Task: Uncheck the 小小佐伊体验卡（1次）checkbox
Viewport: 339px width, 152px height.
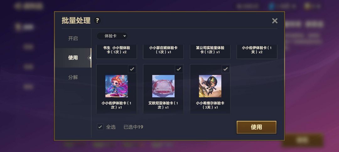Action: tap(132, 69)
